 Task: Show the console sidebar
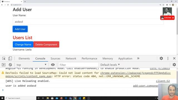[x=4, y=65]
